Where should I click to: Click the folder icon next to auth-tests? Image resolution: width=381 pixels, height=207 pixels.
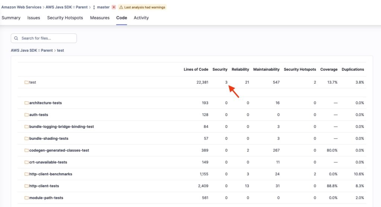(26, 115)
